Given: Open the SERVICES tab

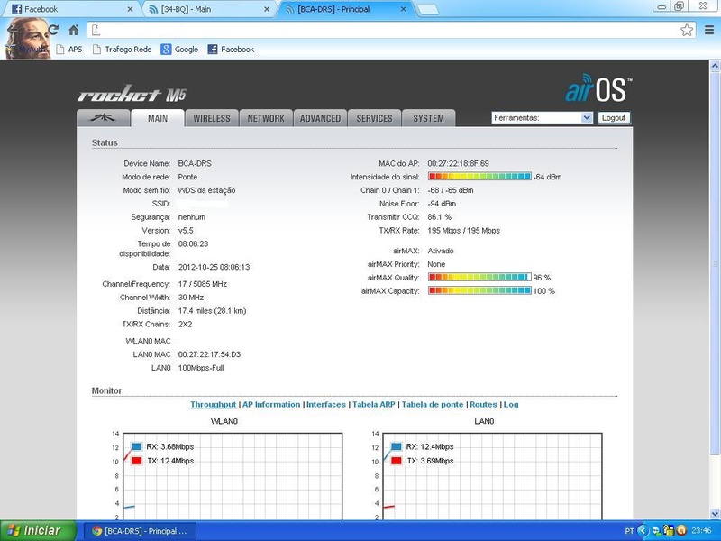Looking at the screenshot, I should tap(374, 118).
